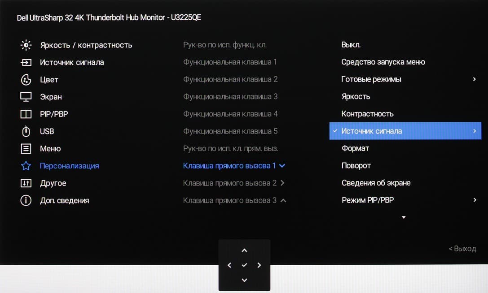Click Рук-во по исп. кл. прям. выз.
The height and width of the screenshot is (293, 488).
coord(231,149)
